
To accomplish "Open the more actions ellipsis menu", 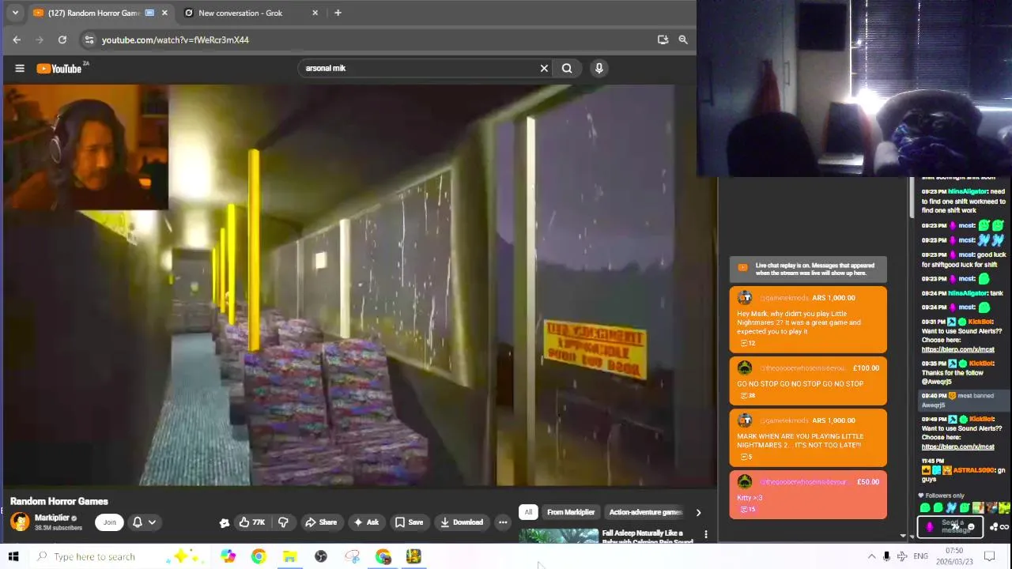I will tap(503, 522).
